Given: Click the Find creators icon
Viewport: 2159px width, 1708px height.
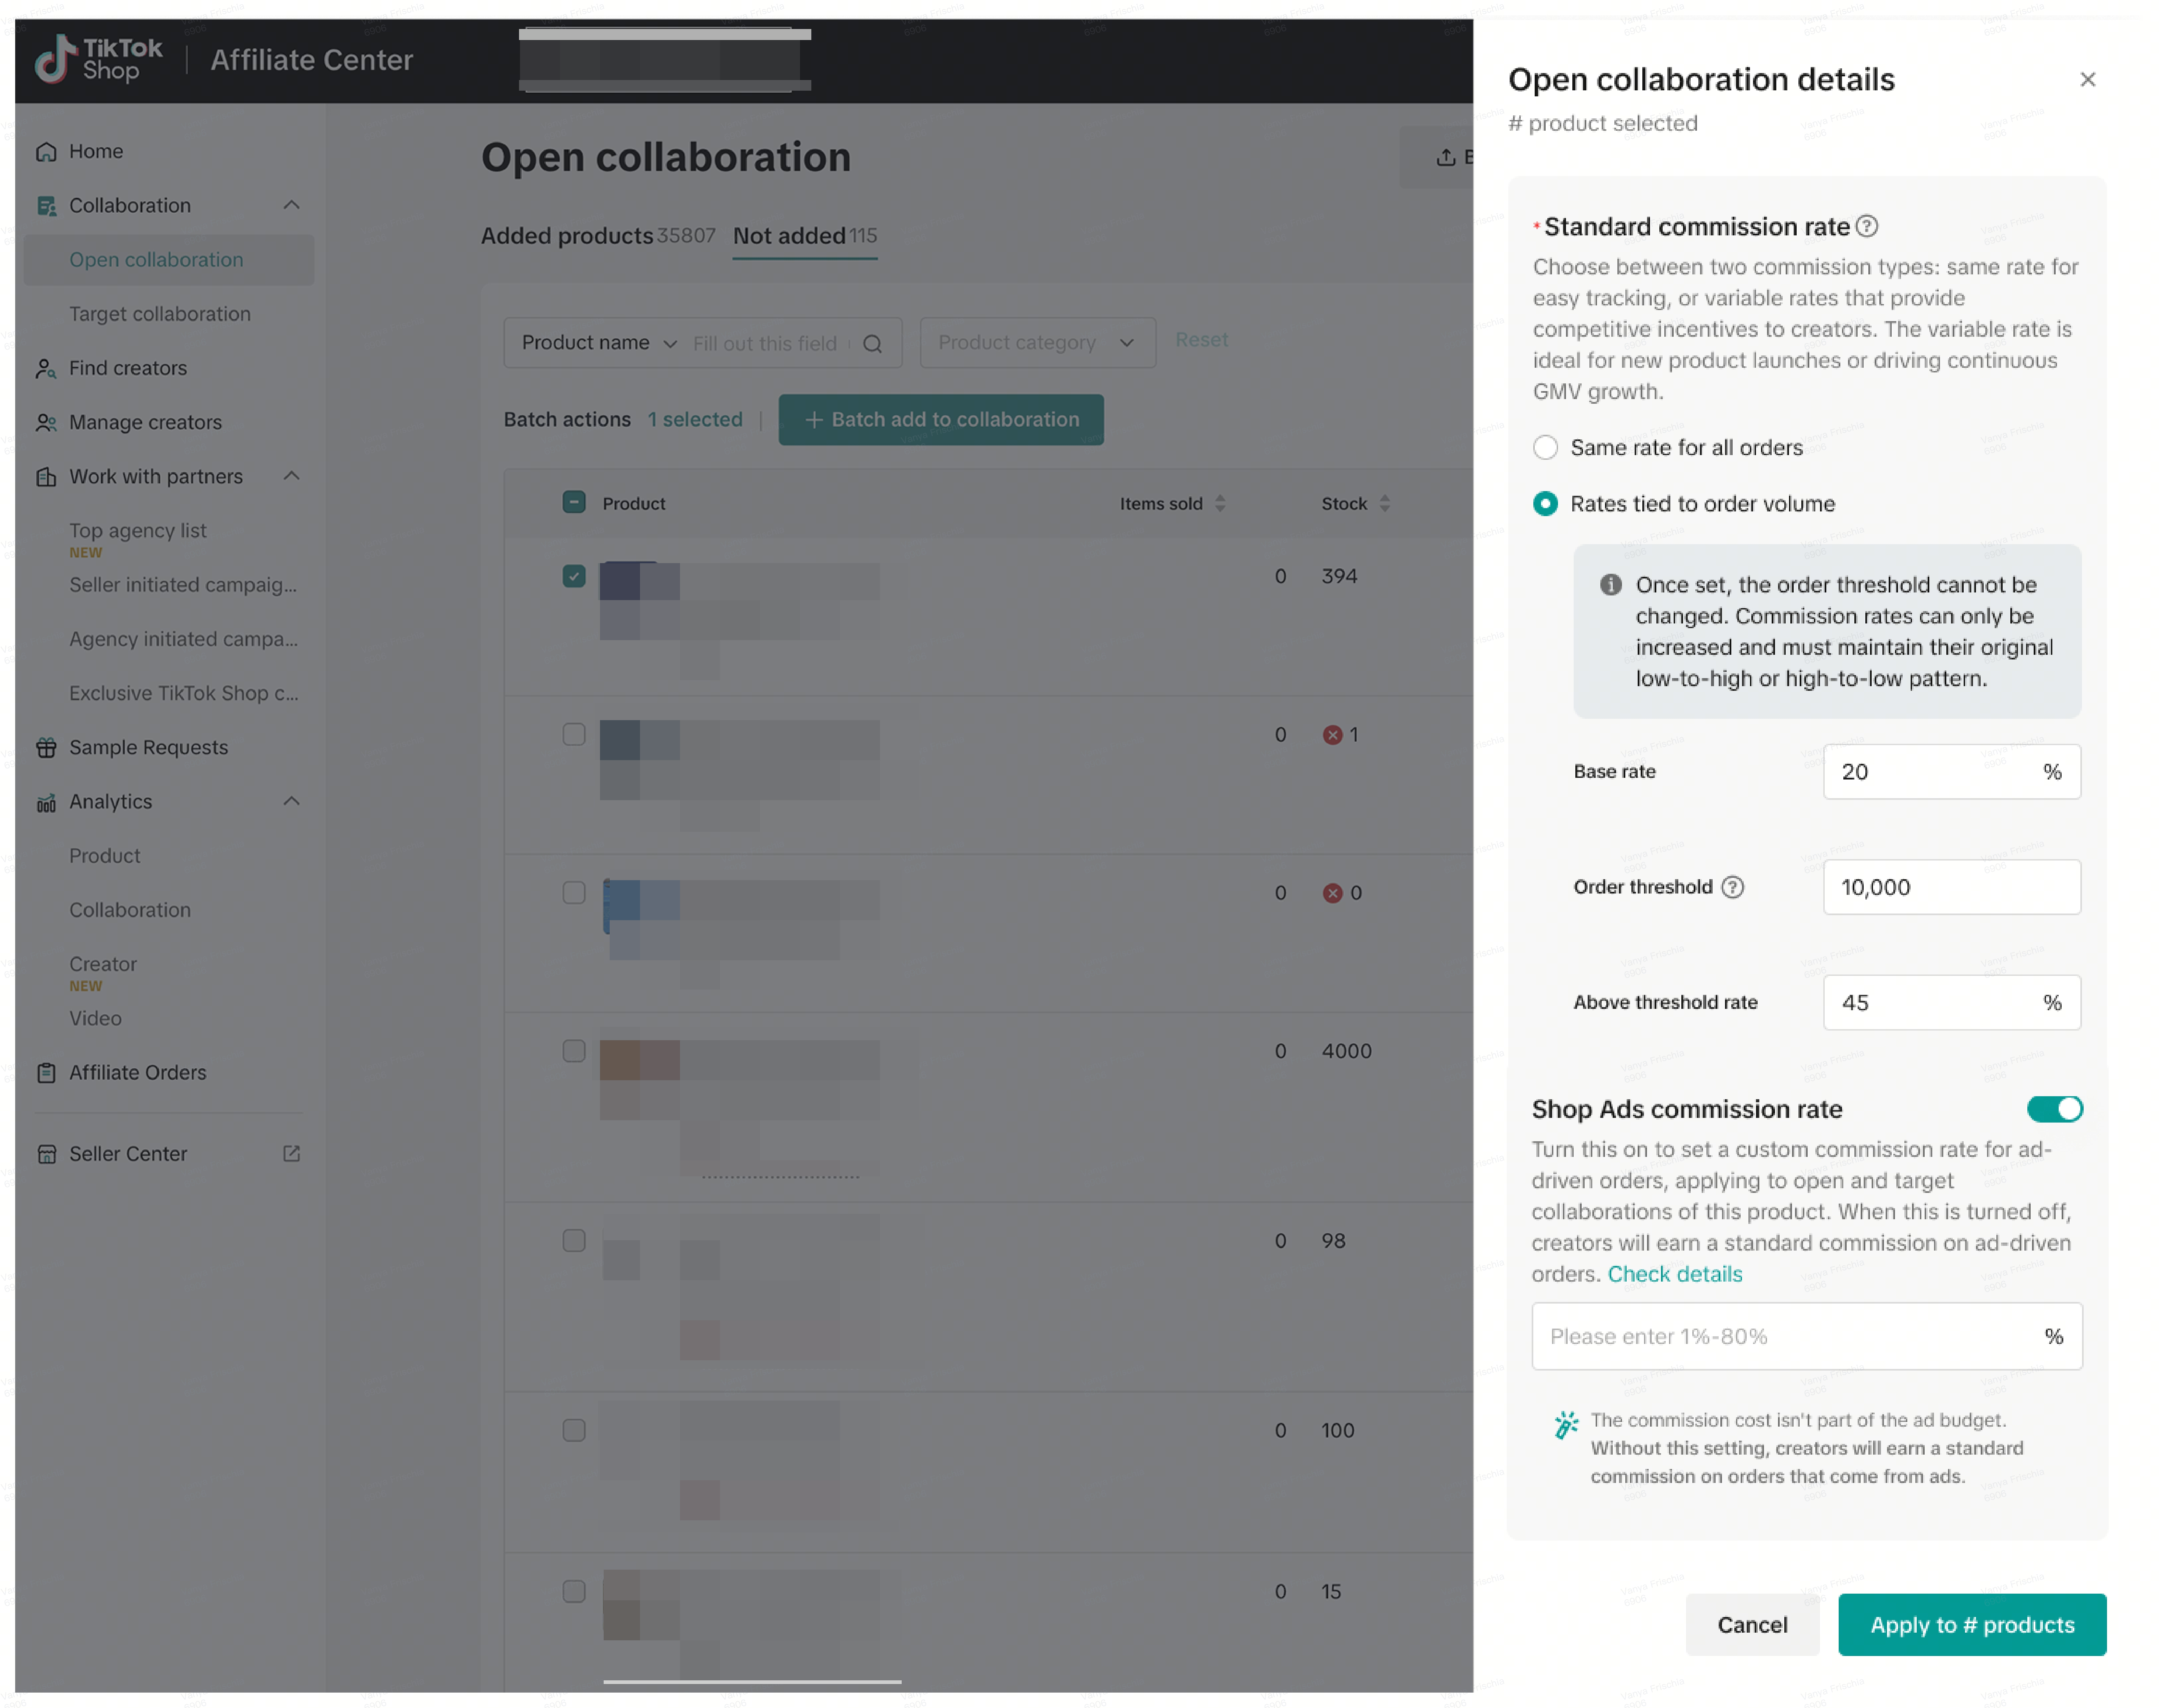Looking at the screenshot, I should [x=46, y=369].
